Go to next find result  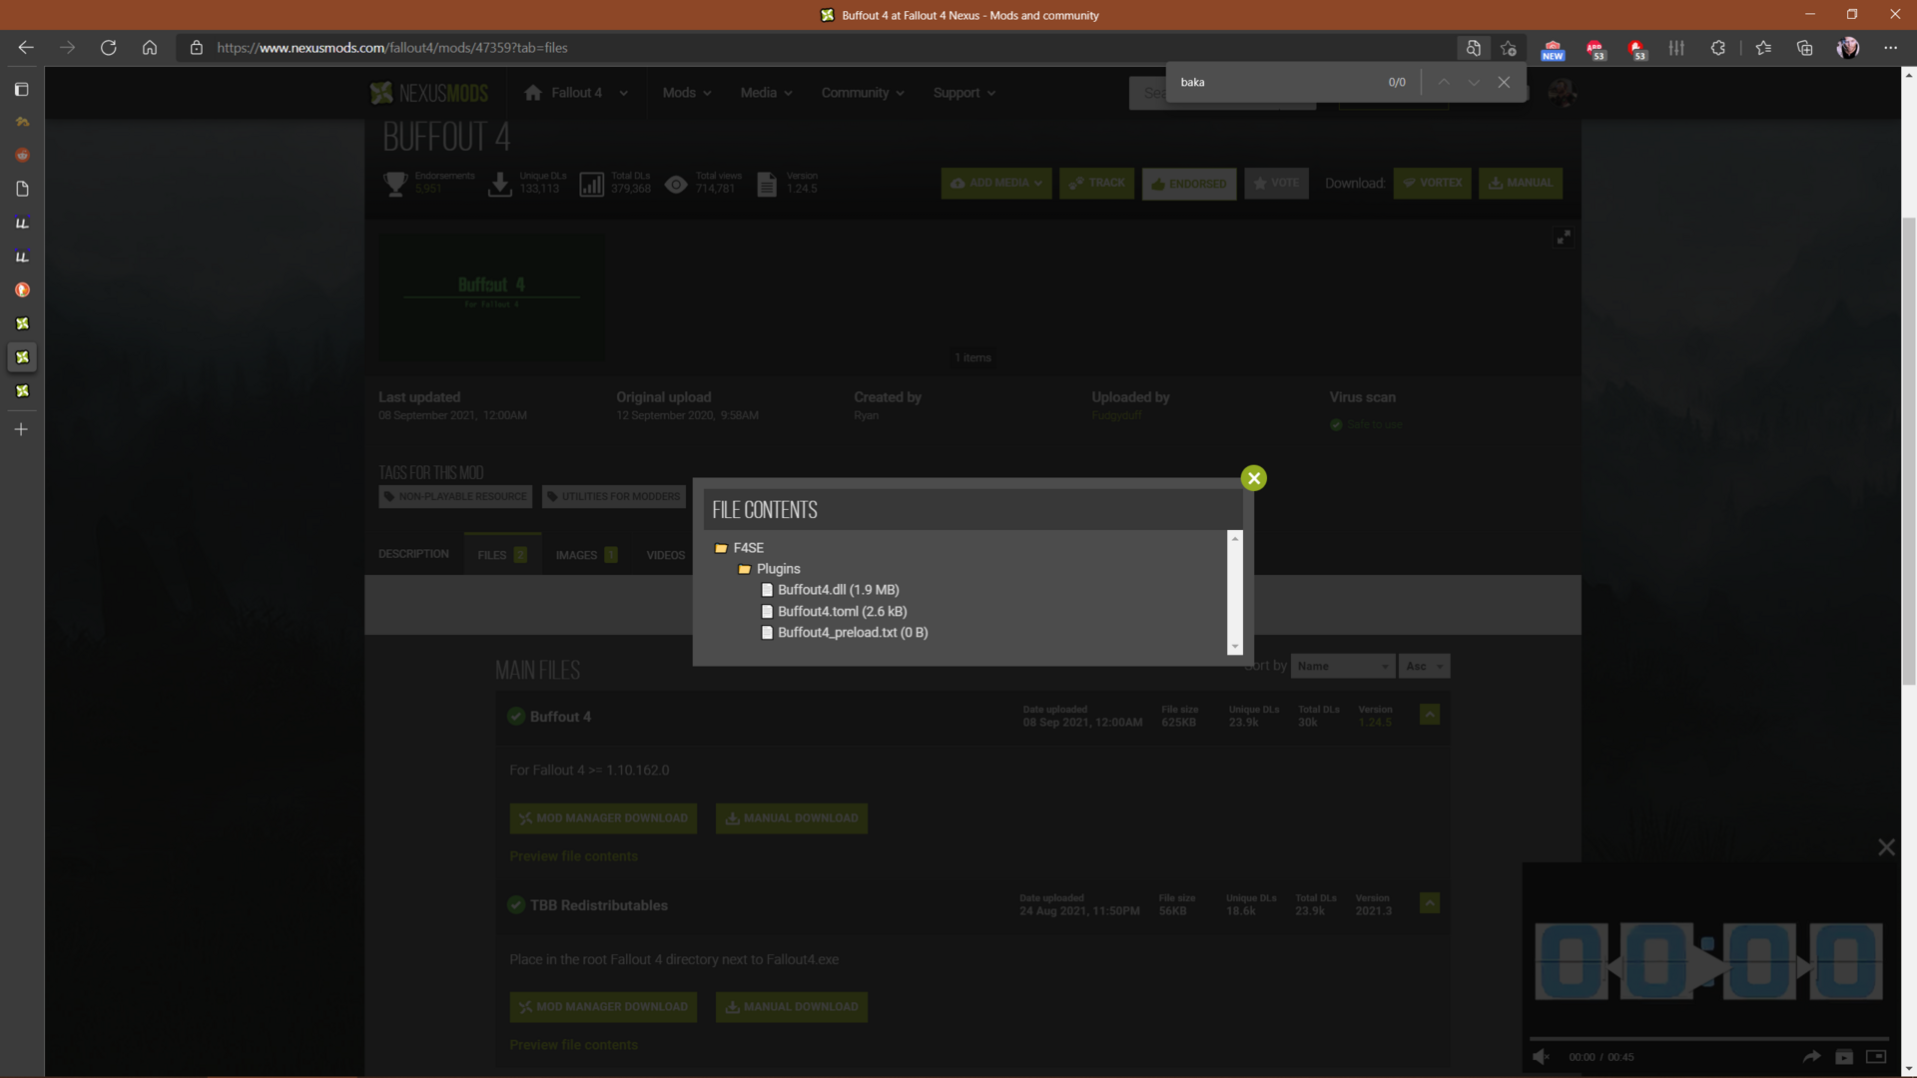click(x=1474, y=82)
